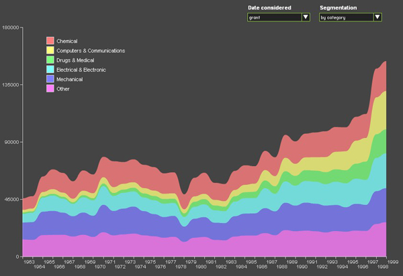Screen dimensions: 403x276
Task: Click the blue Mechanical stream area
Action: tap(206, 228)
